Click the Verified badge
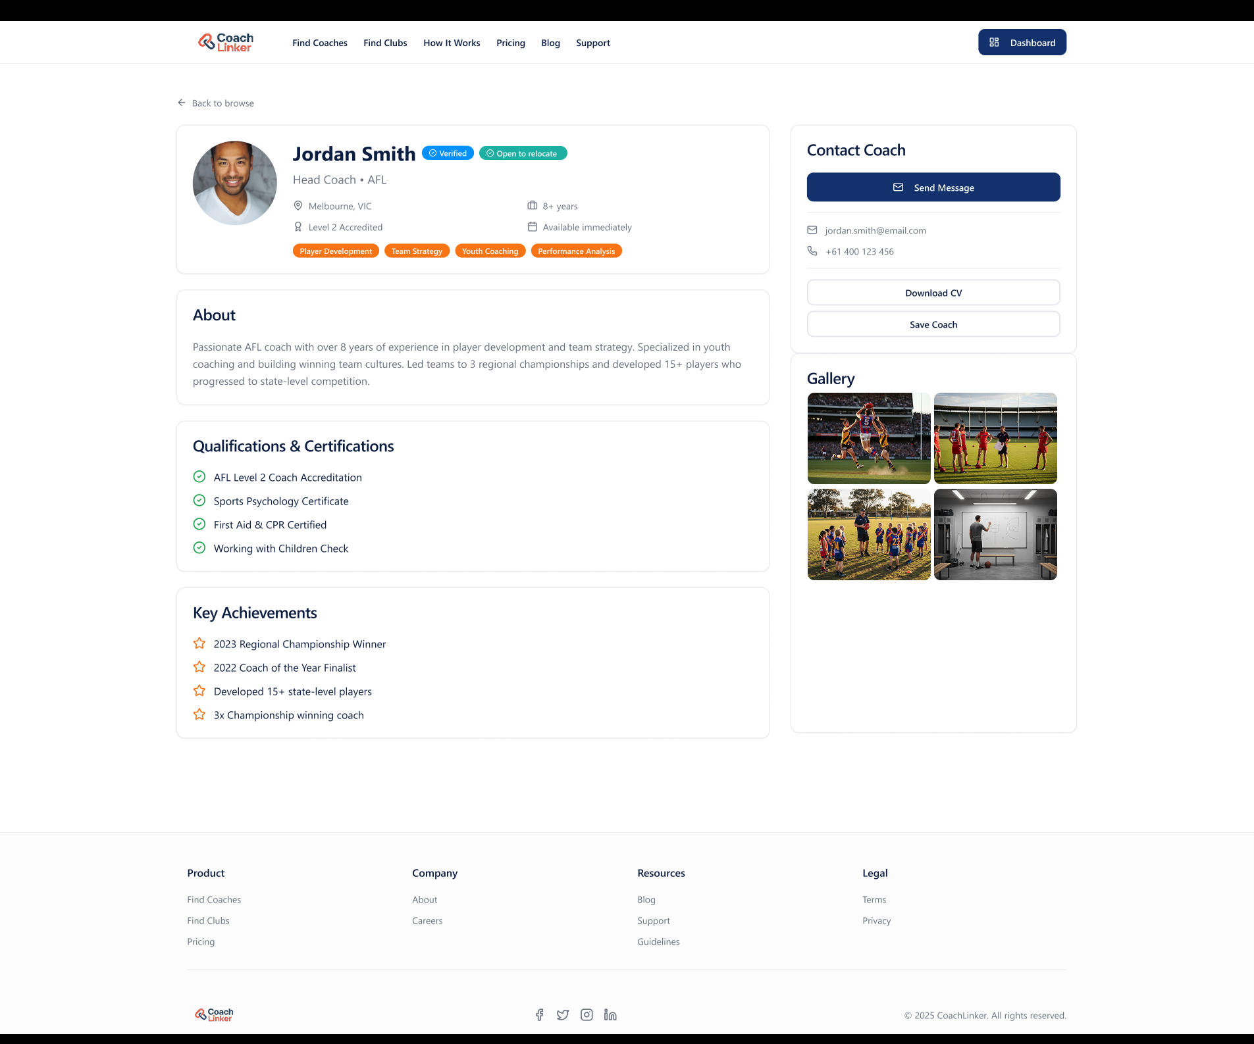 pyautogui.click(x=448, y=153)
